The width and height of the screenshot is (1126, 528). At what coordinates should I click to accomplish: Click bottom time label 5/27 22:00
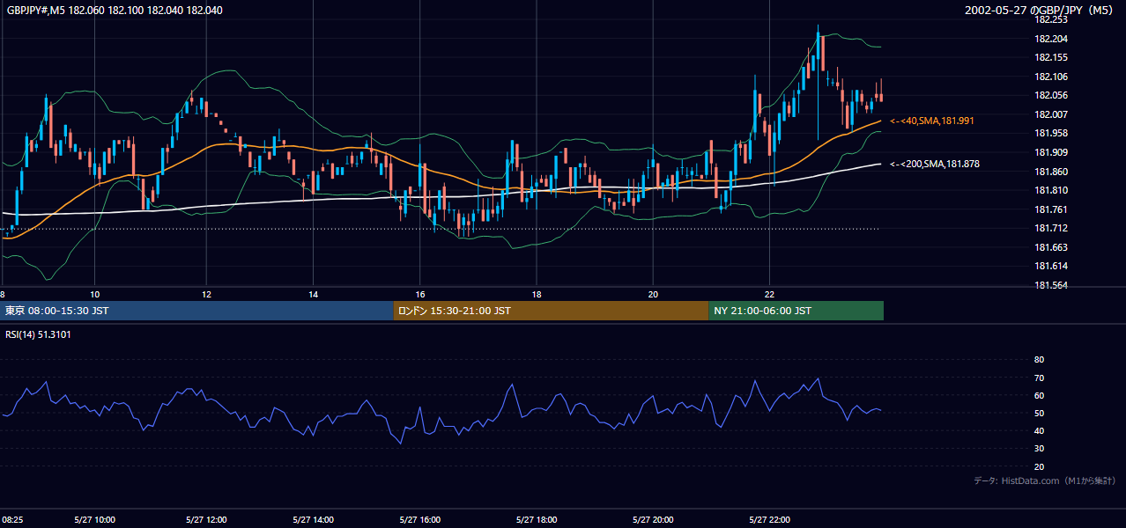pos(769,519)
